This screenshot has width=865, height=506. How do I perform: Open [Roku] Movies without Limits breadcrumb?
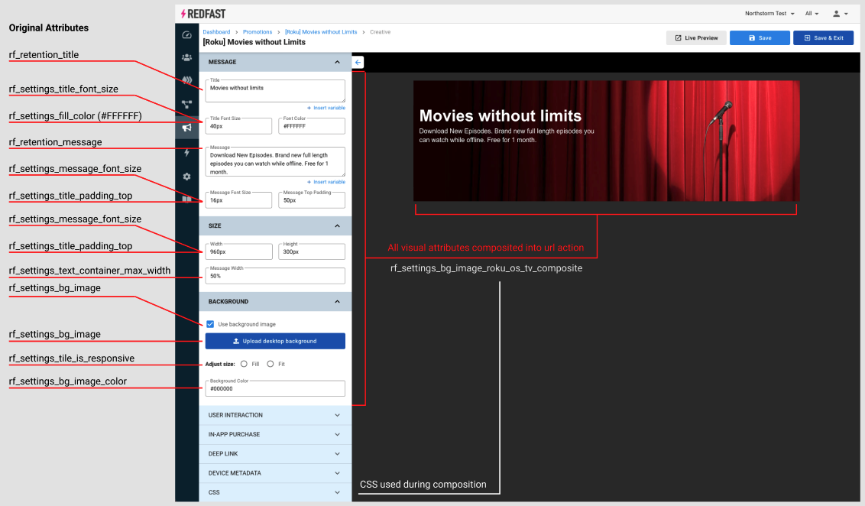point(321,32)
